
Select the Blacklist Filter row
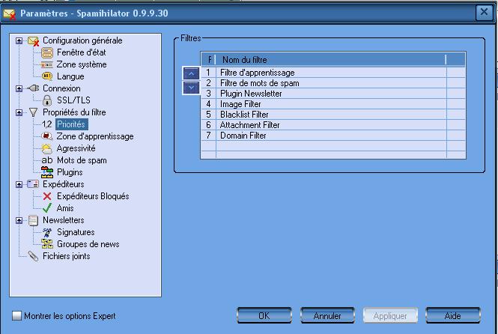[x=244, y=115]
